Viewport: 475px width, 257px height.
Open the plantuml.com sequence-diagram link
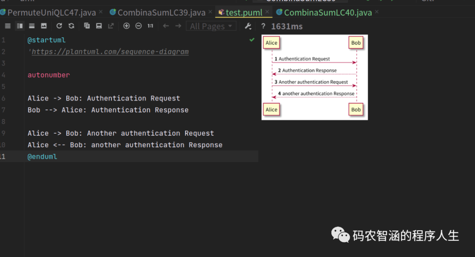pos(110,52)
